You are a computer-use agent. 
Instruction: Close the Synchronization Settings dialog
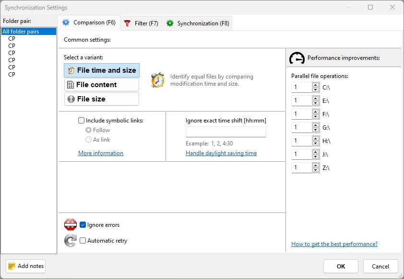click(x=392, y=7)
